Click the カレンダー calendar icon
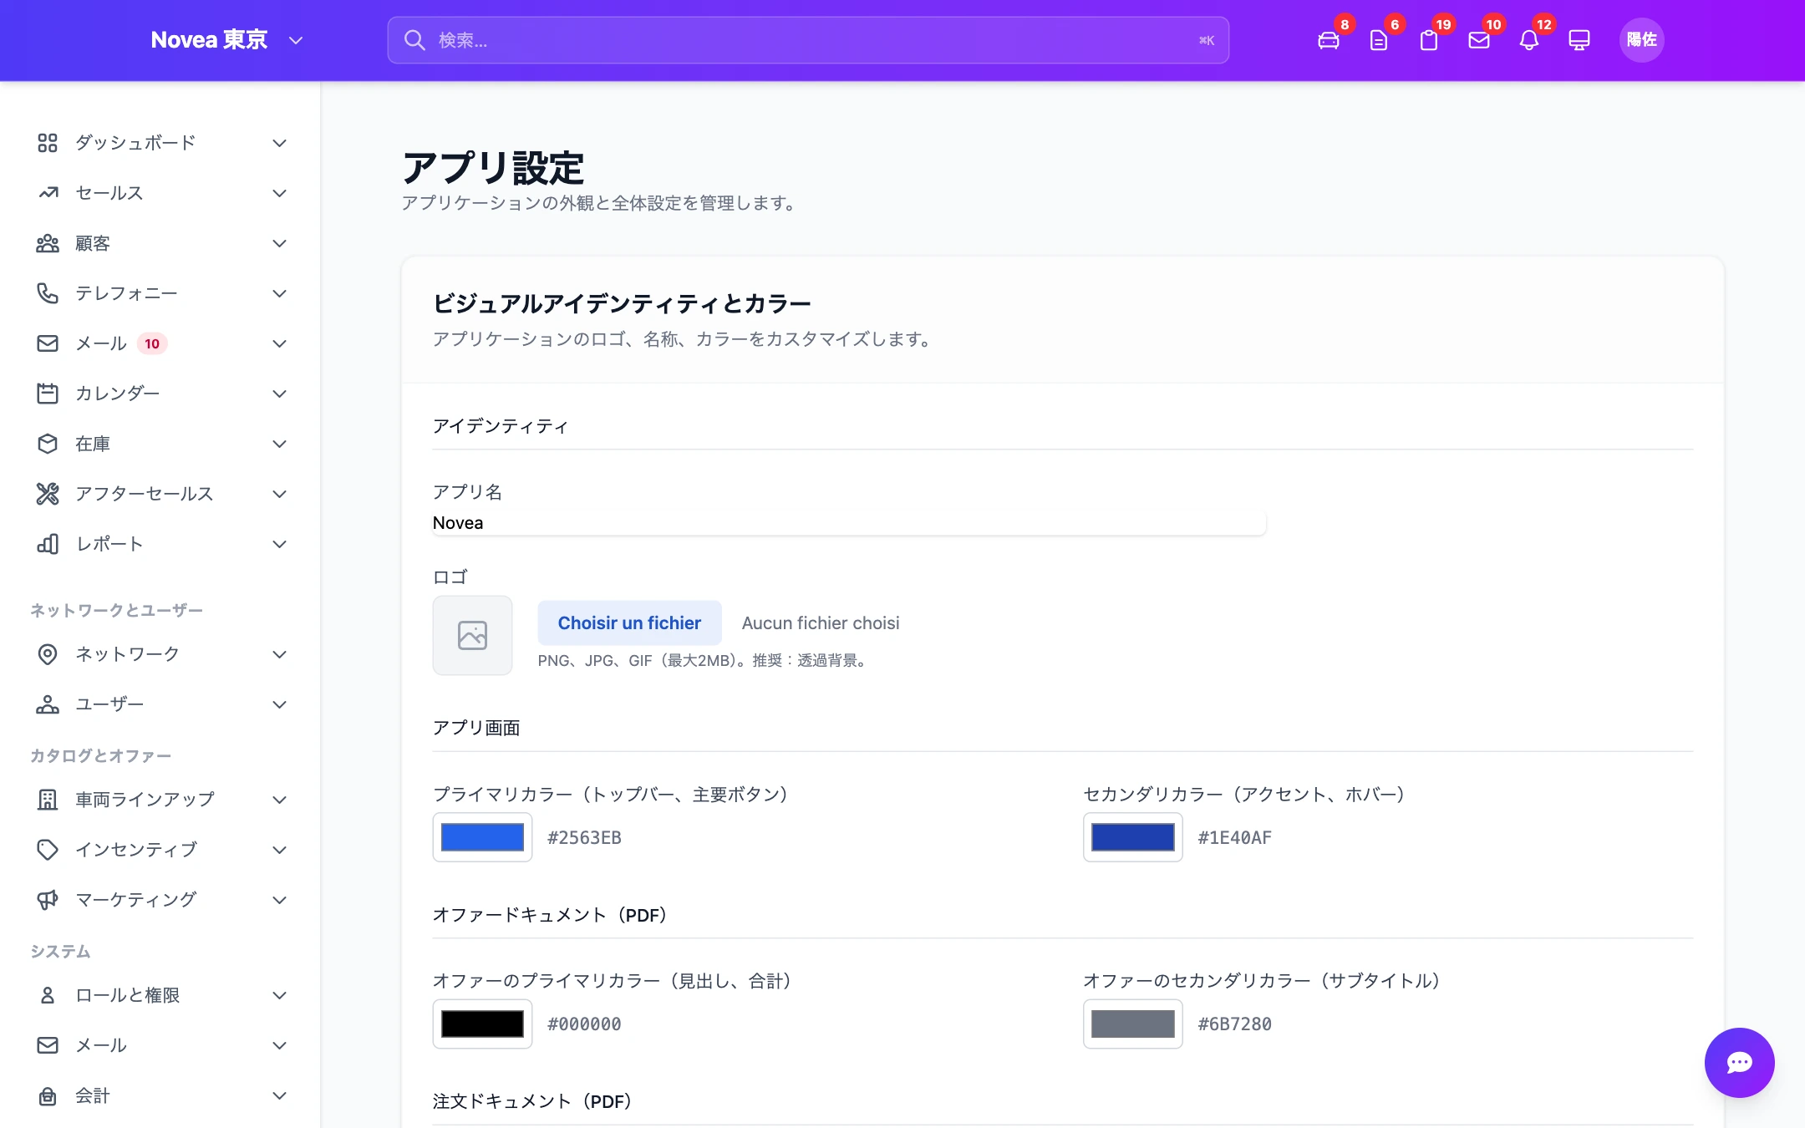 point(48,394)
